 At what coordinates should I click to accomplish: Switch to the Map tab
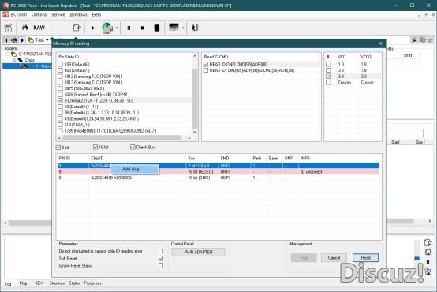(x=24, y=283)
